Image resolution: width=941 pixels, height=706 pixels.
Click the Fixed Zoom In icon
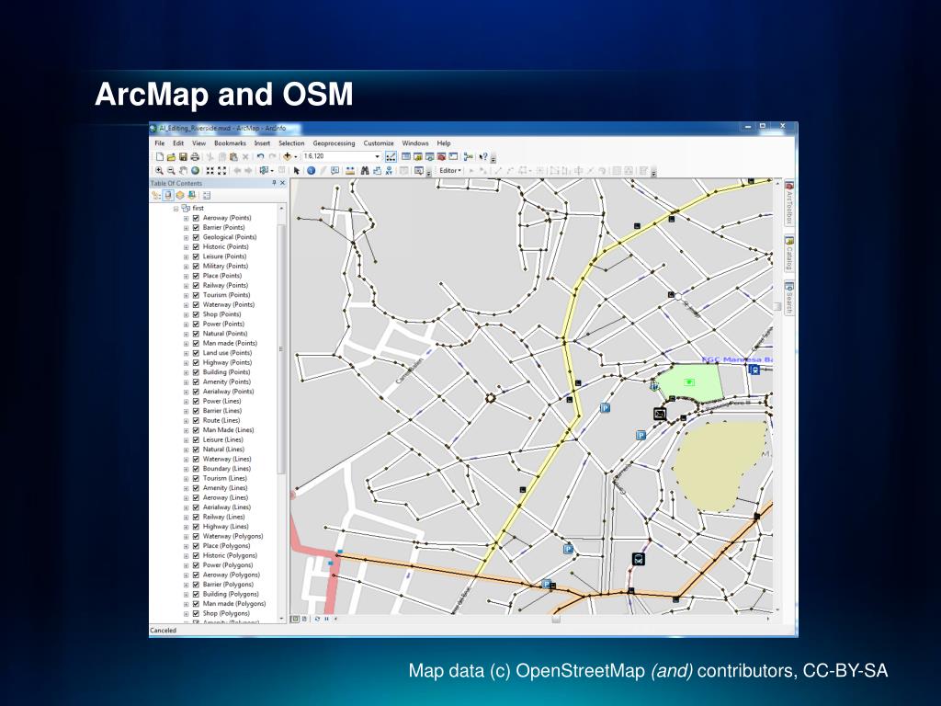(210, 170)
